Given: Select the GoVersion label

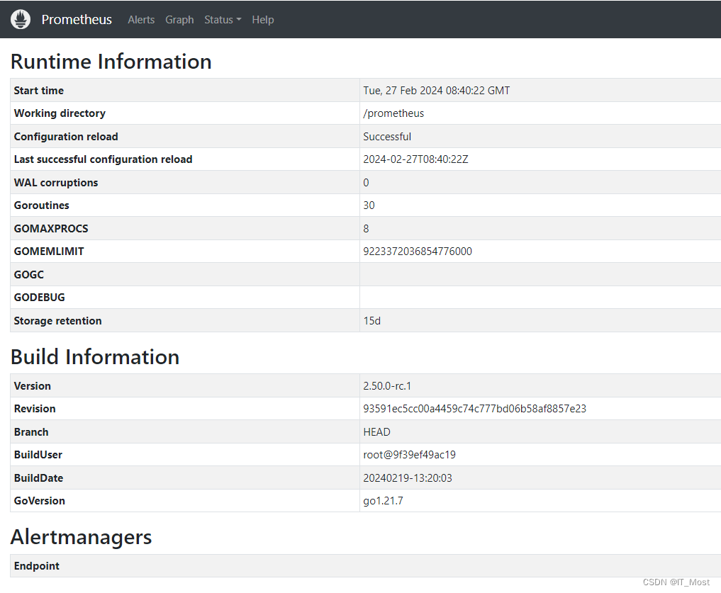Looking at the screenshot, I should (39, 501).
